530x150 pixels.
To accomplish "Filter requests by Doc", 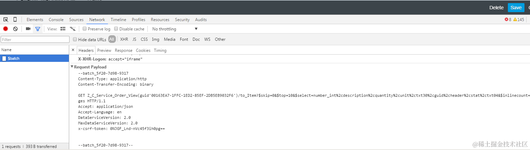I will pyautogui.click(x=196, y=39).
